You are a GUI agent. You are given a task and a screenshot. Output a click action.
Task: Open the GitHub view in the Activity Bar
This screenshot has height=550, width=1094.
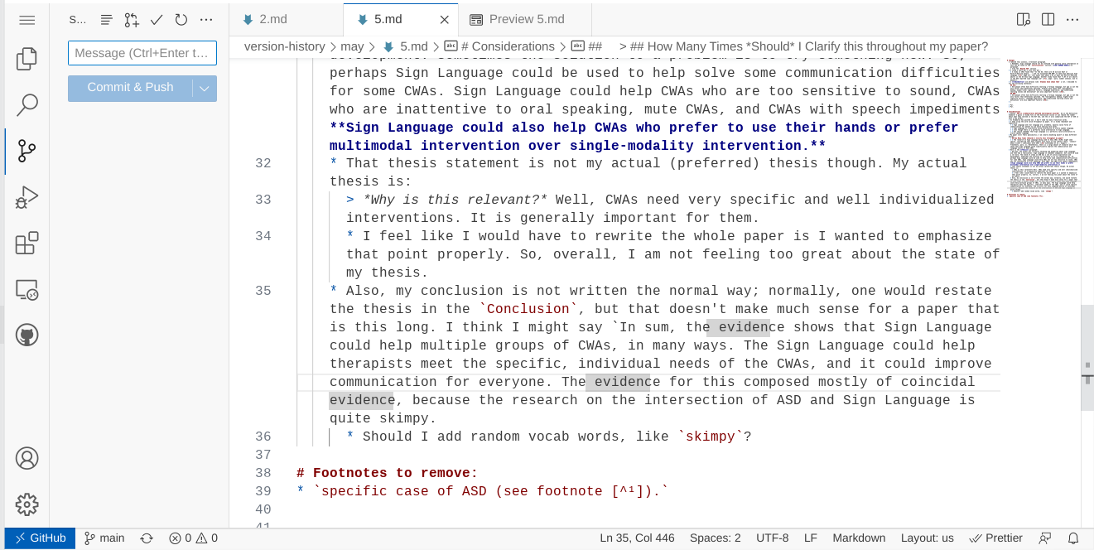(27, 335)
